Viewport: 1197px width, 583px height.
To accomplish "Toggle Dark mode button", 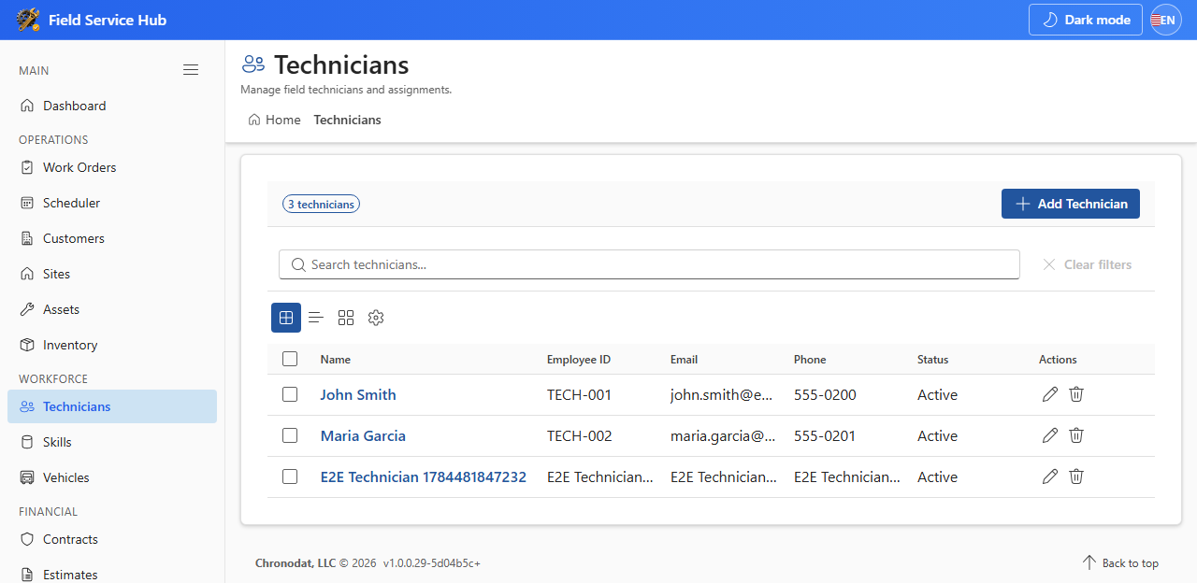I will [x=1085, y=20].
